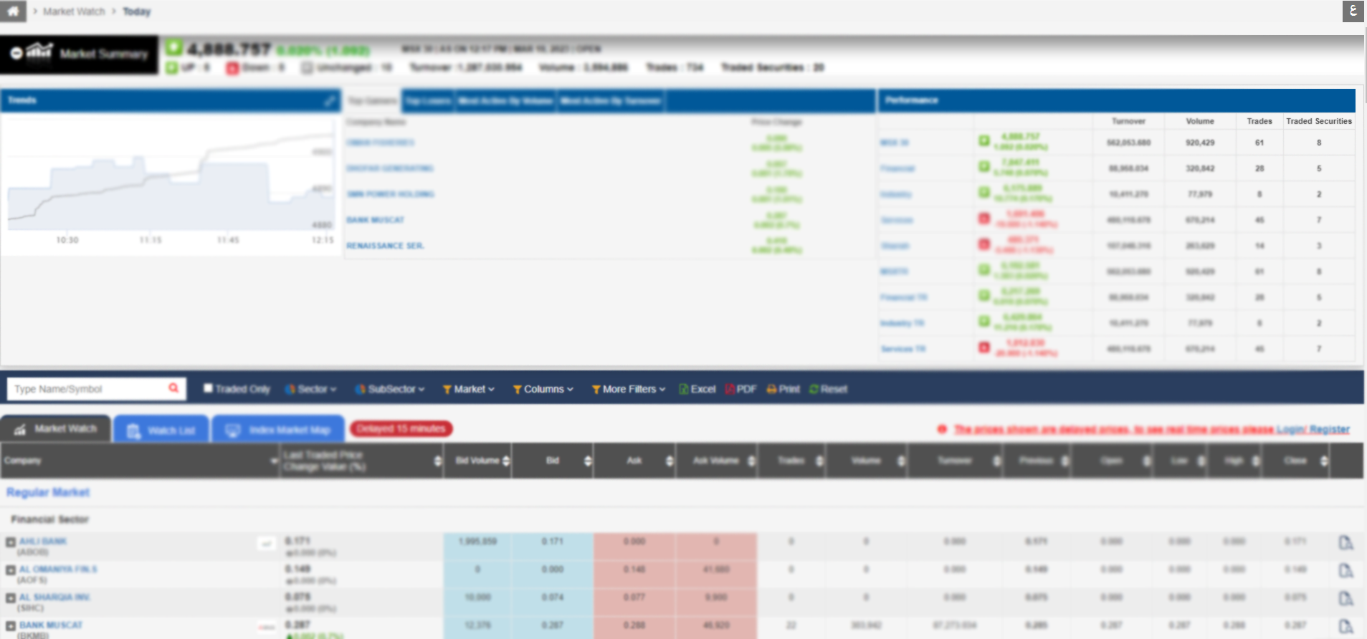The width and height of the screenshot is (1367, 639).
Task: Open the Index Market Map tab
Action: point(278,430)
